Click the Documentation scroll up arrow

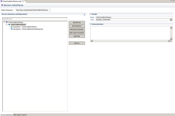[x=171, y=27]
